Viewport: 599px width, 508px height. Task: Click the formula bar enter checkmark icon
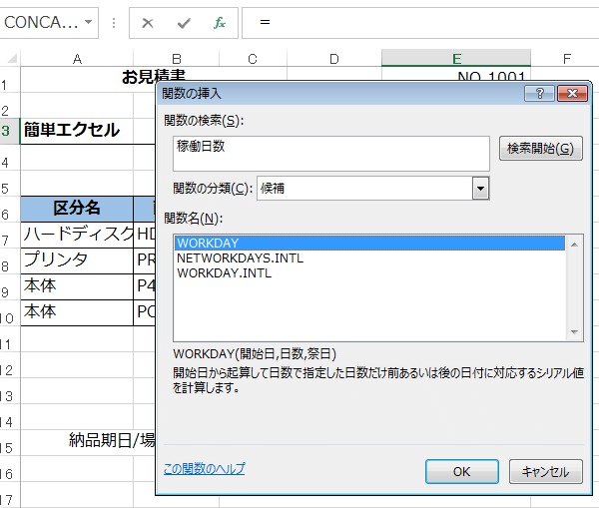184,22
